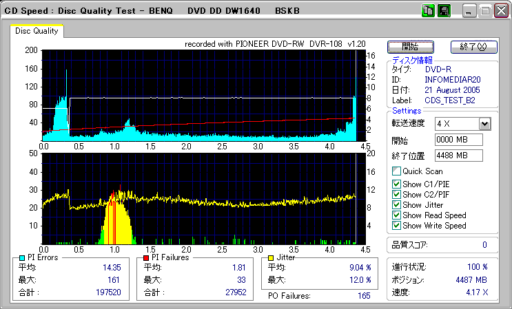Image resolution: width=512 pixels, height=309 pixels.
Task: Click the yellow Jitter legend swatch
Action: [270, 257]
